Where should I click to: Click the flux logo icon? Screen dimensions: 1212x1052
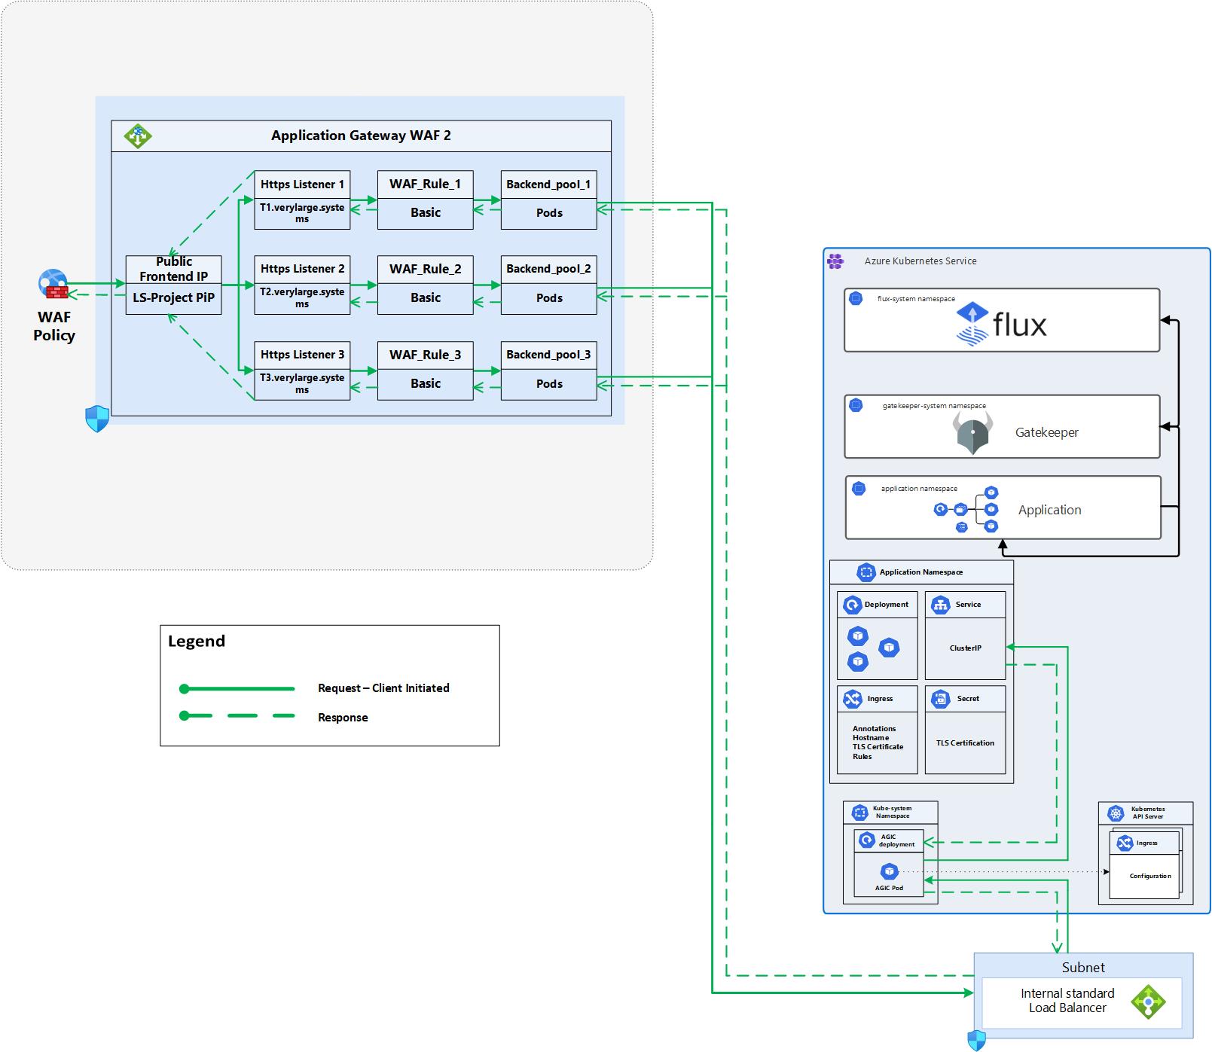[972, 325]
